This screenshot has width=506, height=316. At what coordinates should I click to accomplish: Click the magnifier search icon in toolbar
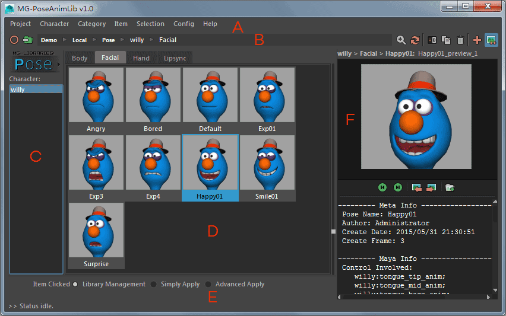coord(401,40)
